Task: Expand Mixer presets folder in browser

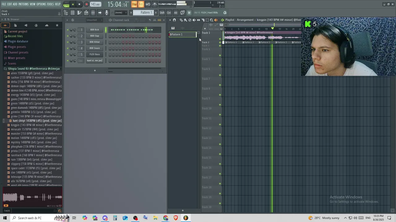Action: tap(16, 58)
